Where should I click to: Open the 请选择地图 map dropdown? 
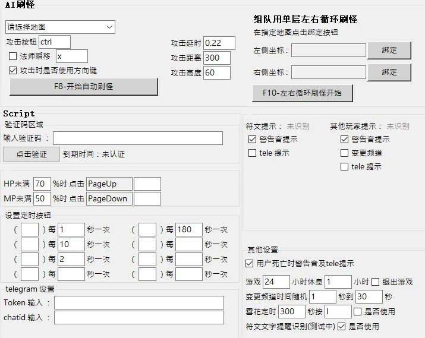60,27
